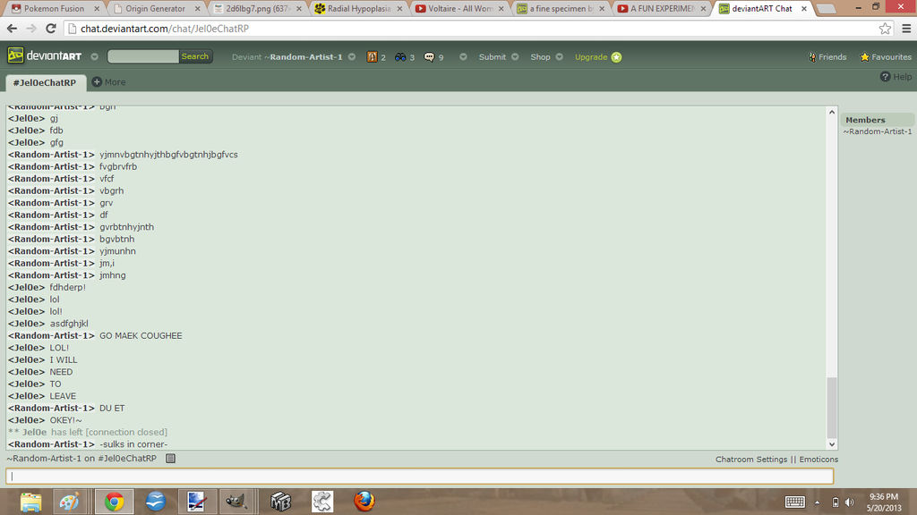Open the Emoticons link
This screenshot has height=515, width=917.
(818, 459)
